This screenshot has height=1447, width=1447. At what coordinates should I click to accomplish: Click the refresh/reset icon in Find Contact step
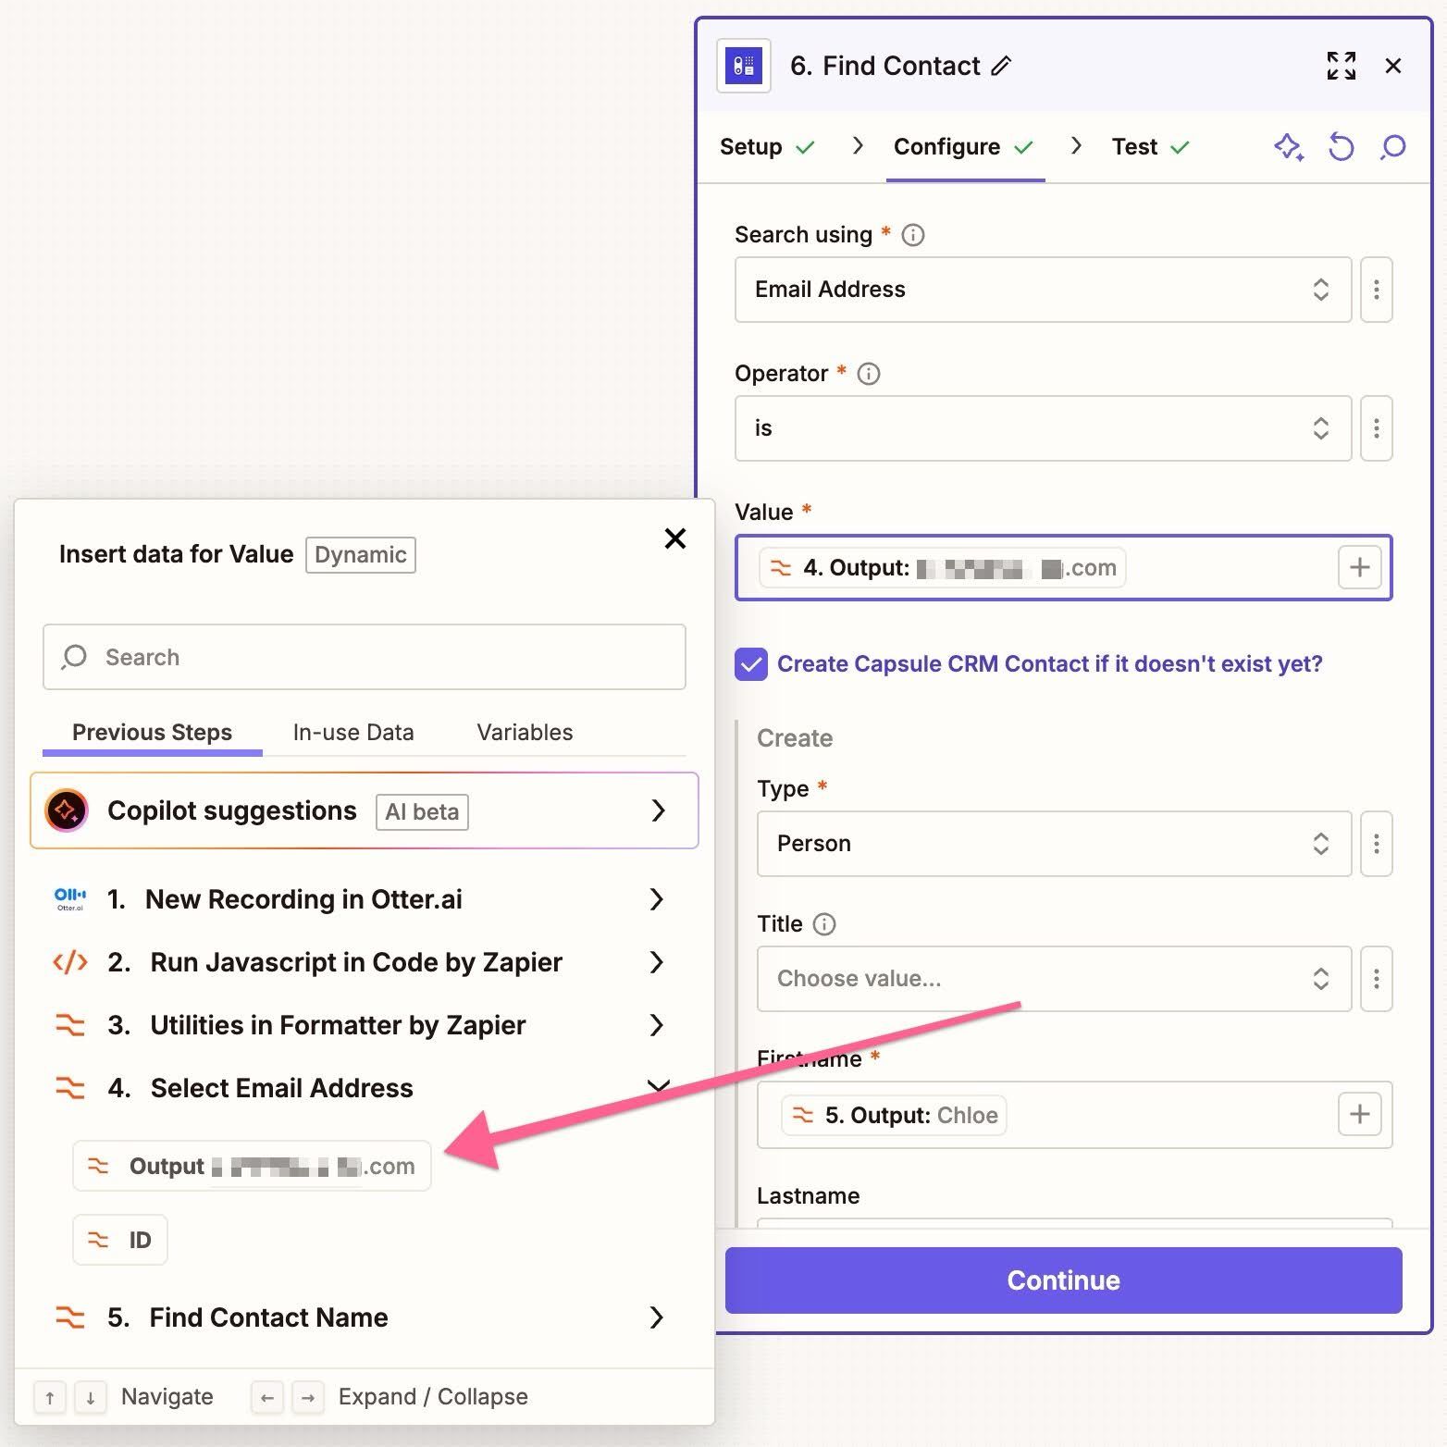(1341, 146)
